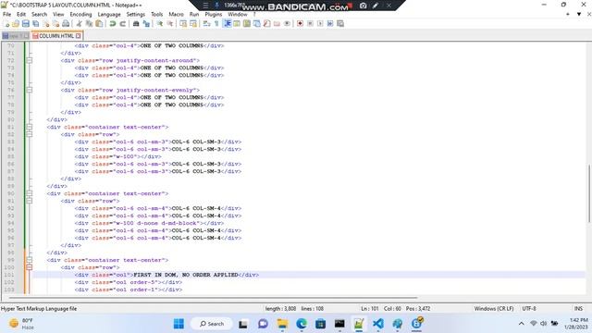Toggle synchronize vertical scrolling
Image resolution: width=592 pixels, height=333 pixels.
pos(183,23)
